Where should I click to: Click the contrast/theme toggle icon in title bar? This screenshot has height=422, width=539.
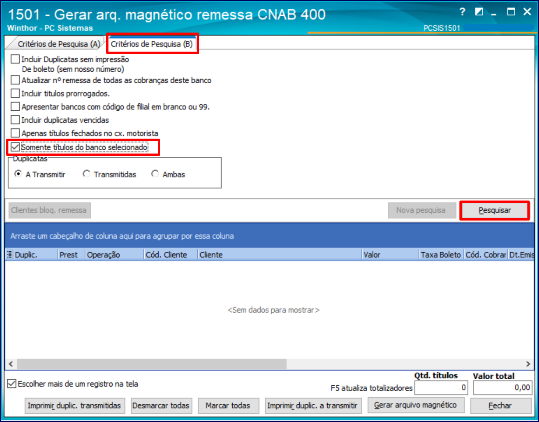479,12
